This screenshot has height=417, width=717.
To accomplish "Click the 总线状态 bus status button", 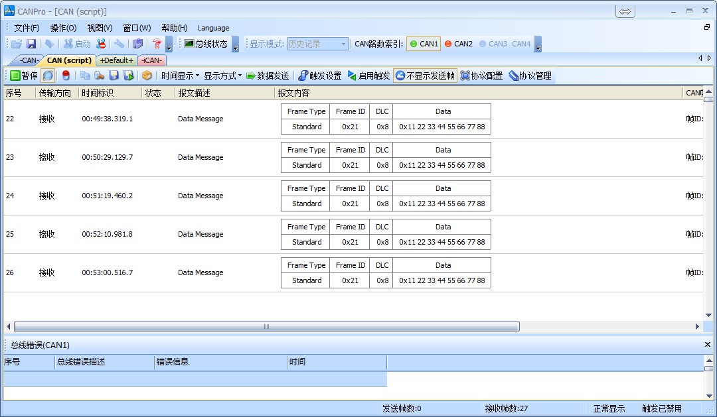I will tap(206, 44).
